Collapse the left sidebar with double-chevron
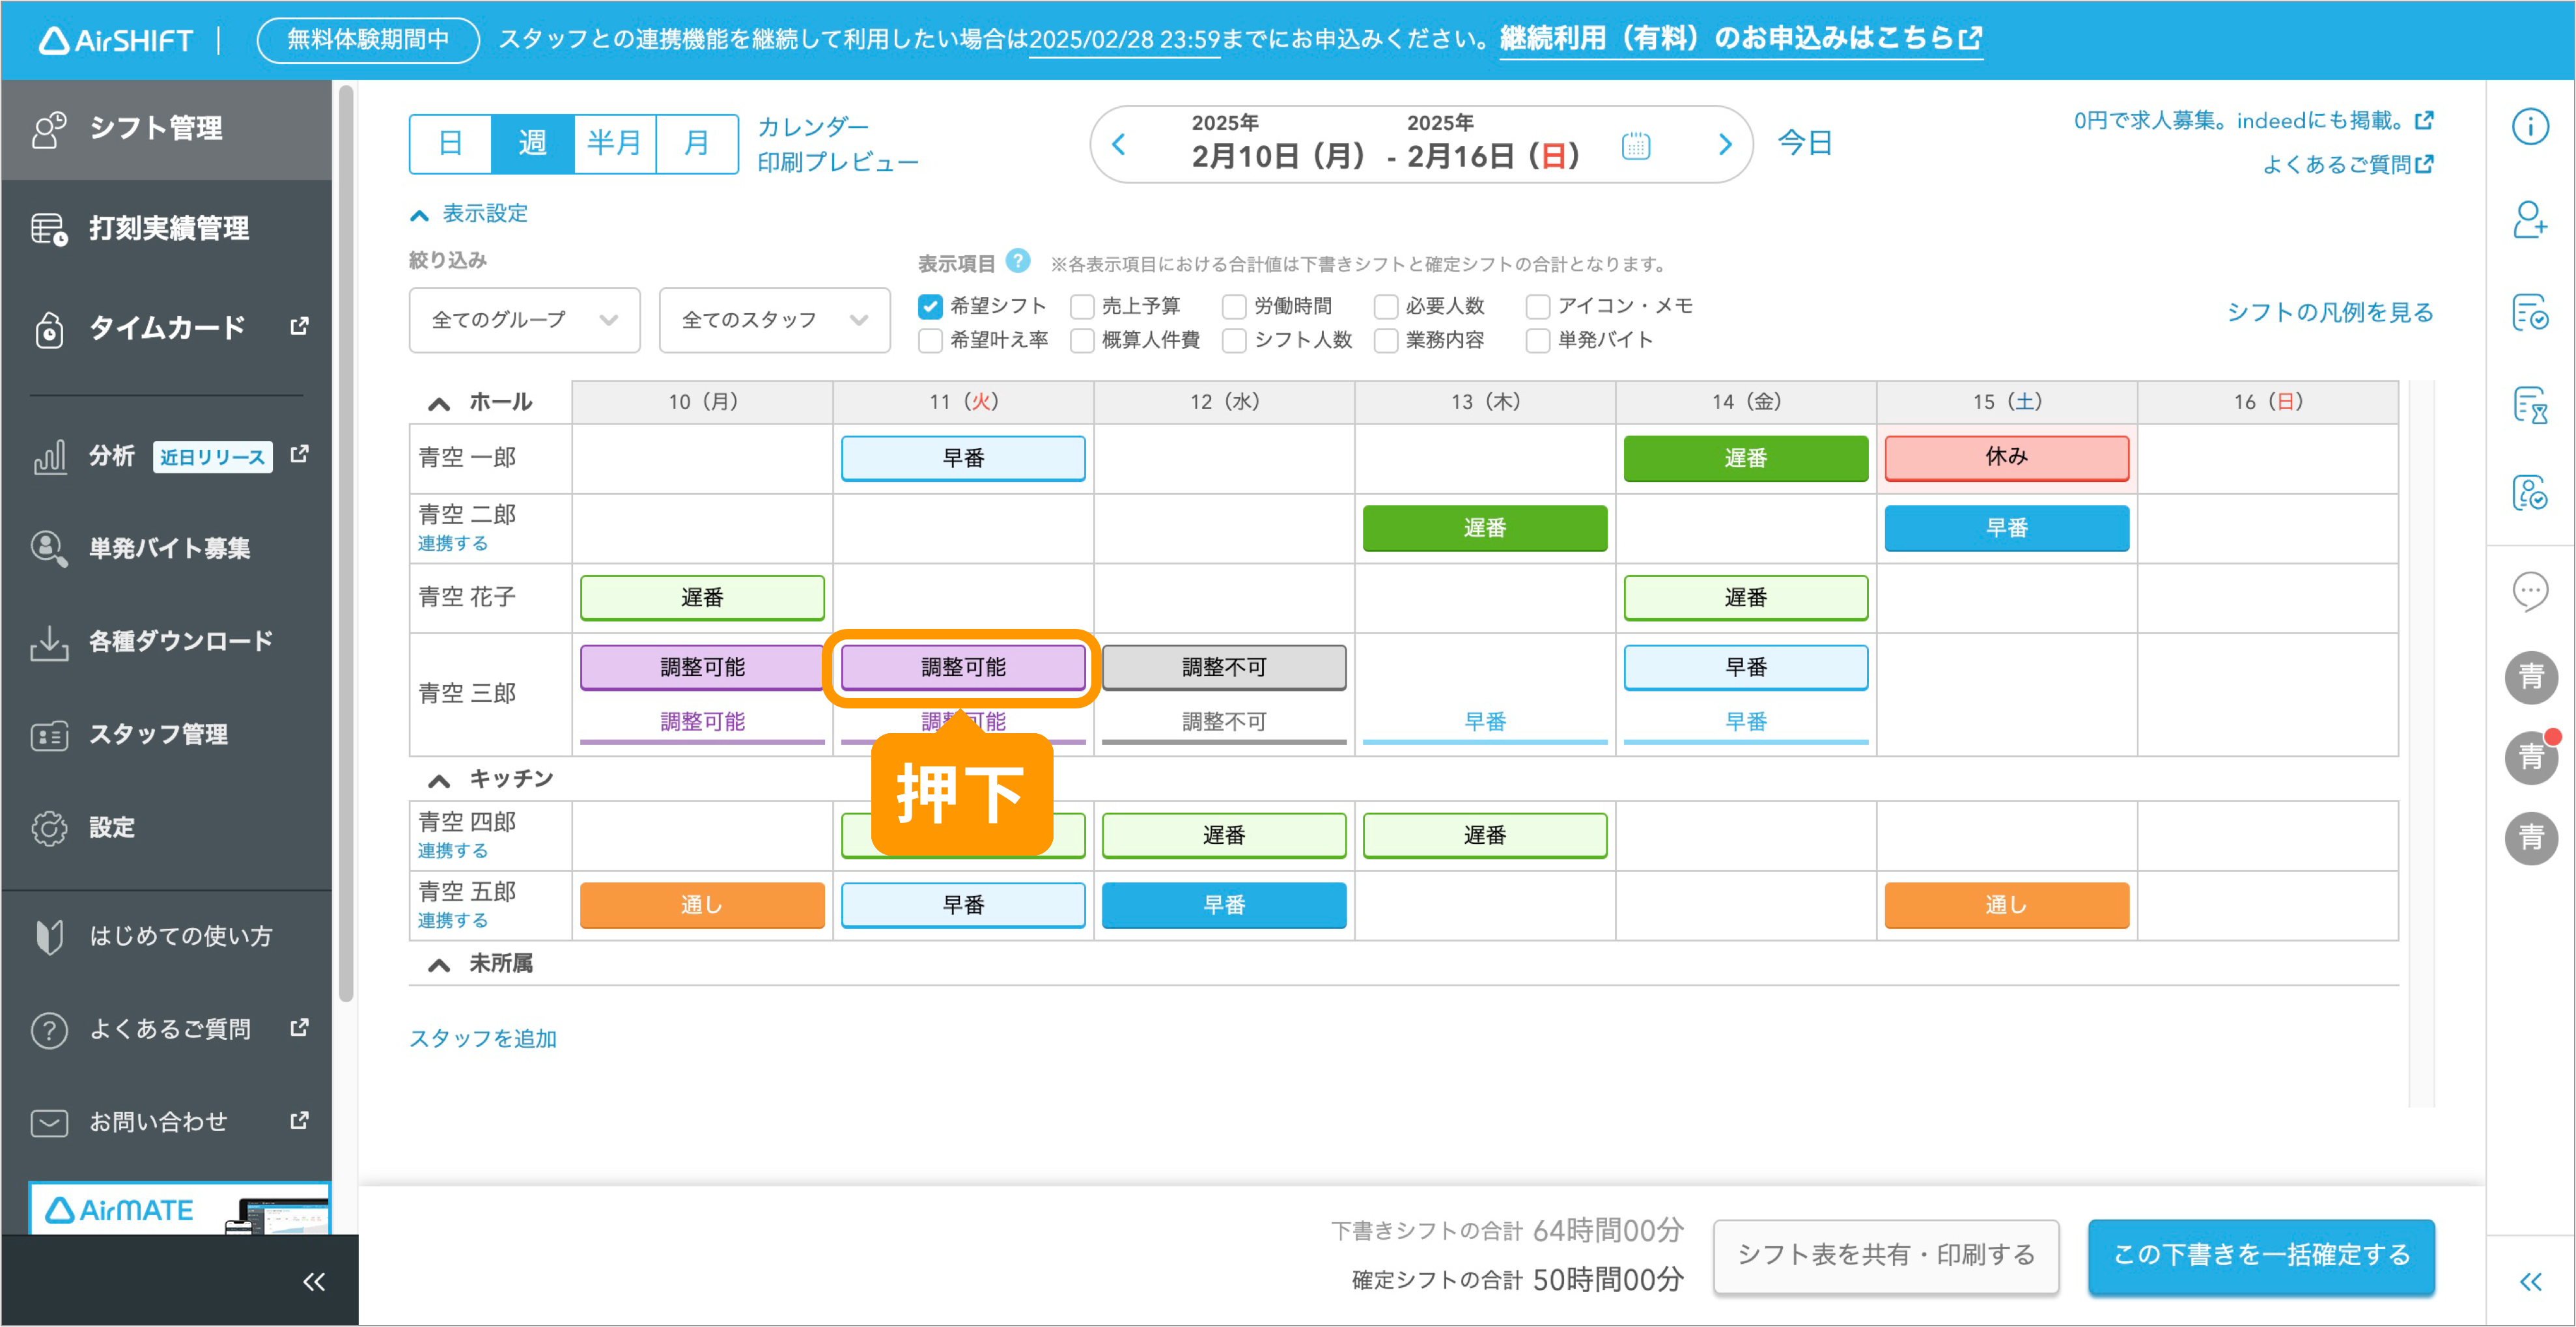The width and height of the screenshot is (2576, 1327). [314, 1281]
